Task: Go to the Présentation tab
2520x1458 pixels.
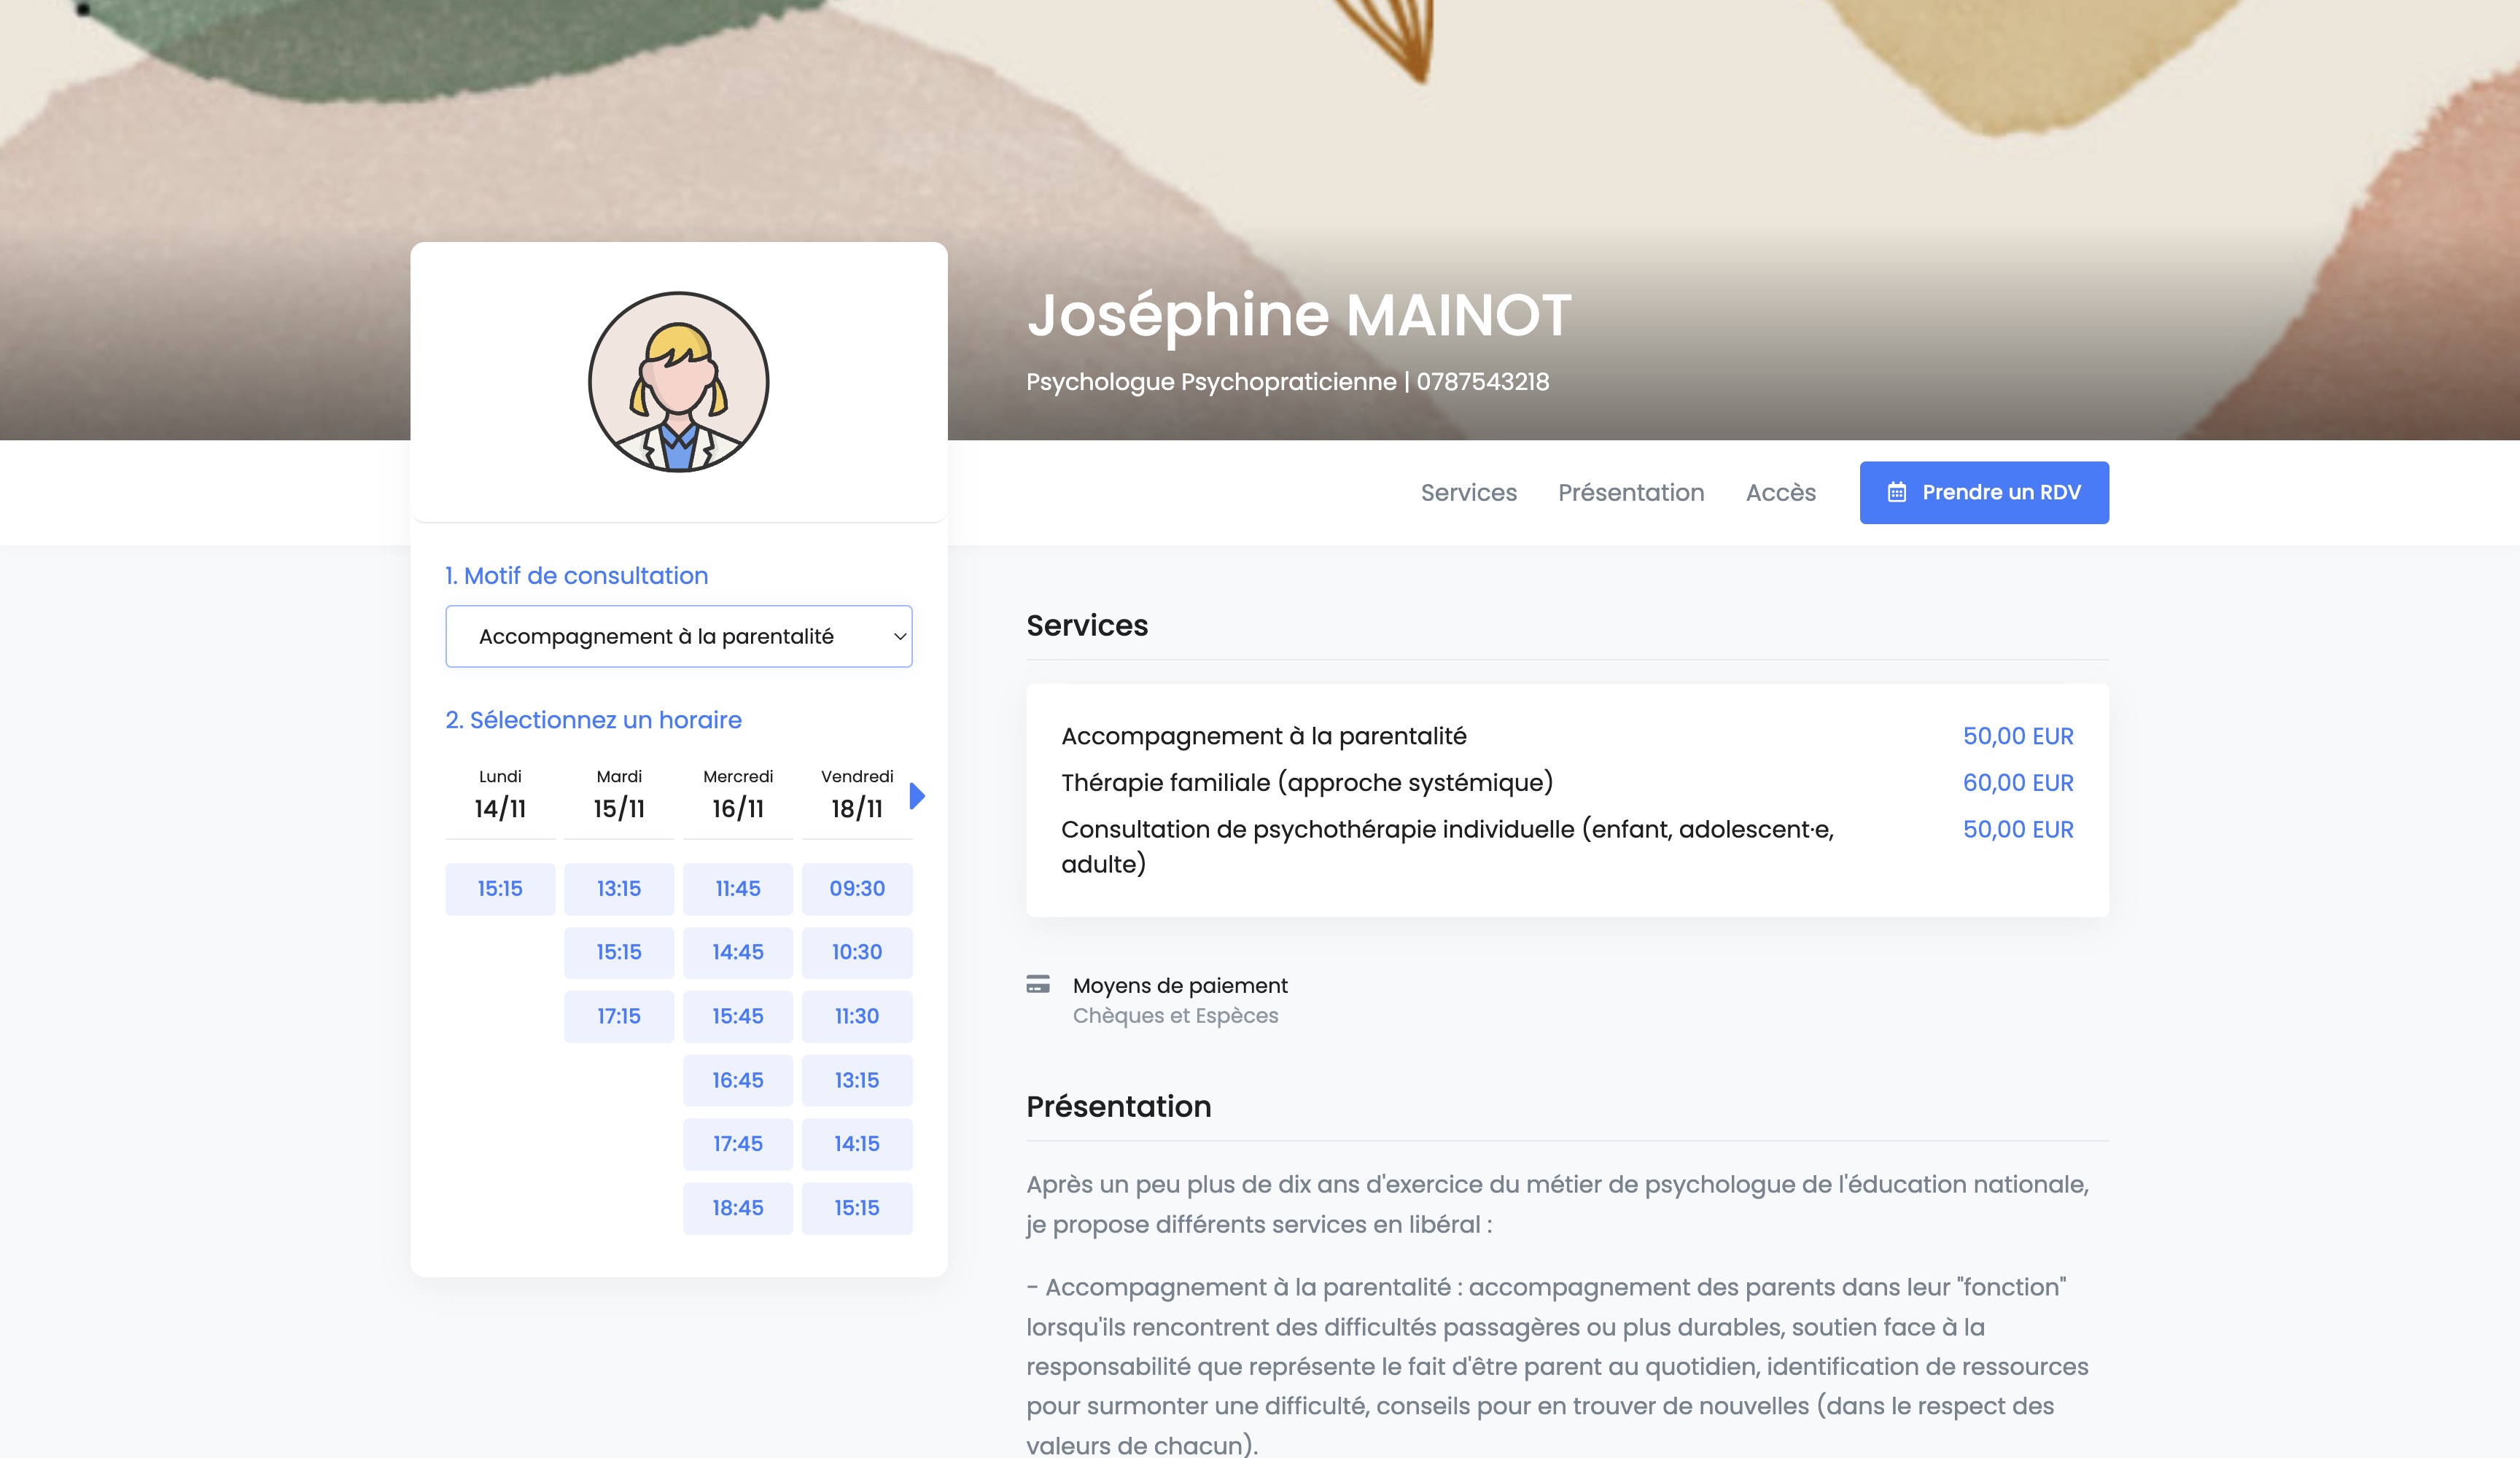Action: point(1631,492)
